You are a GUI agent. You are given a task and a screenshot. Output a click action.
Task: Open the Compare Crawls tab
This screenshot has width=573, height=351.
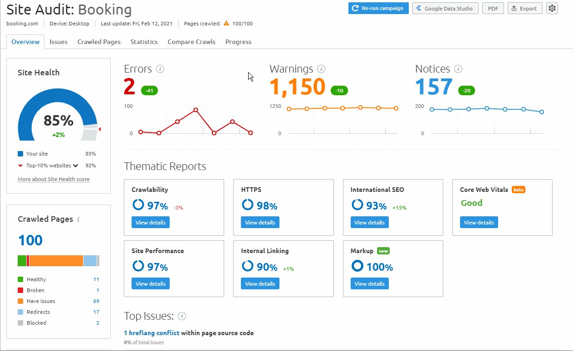tap(191, 42)
